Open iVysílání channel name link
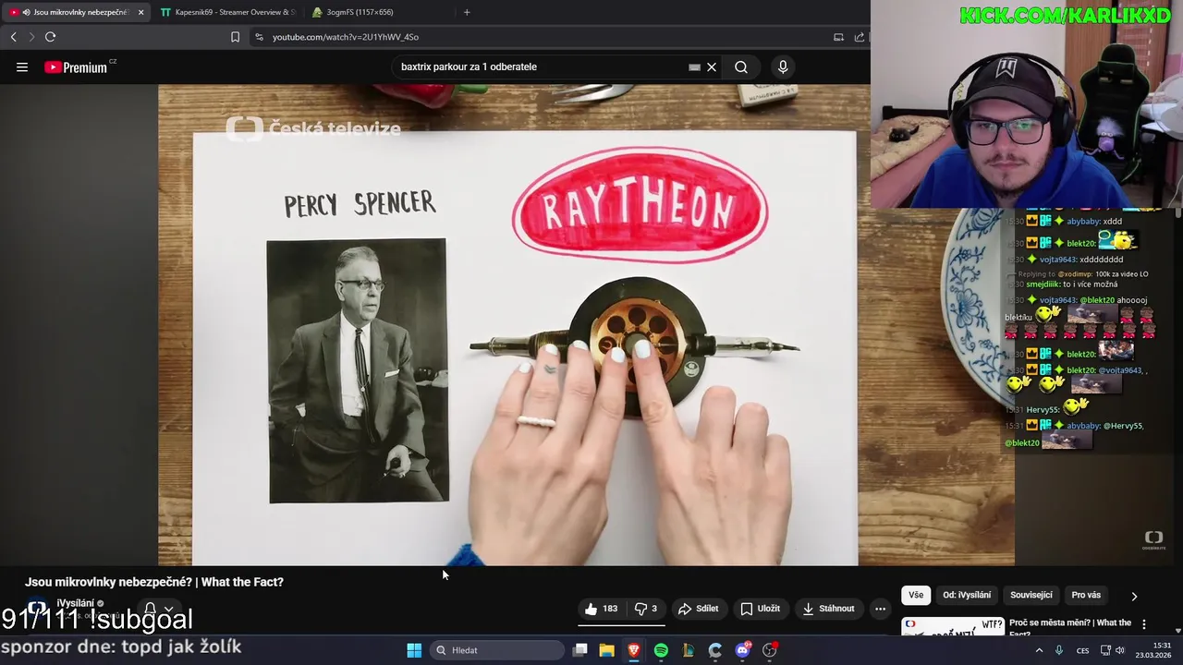Screen dimensions: 1183x665 (76, 603)
